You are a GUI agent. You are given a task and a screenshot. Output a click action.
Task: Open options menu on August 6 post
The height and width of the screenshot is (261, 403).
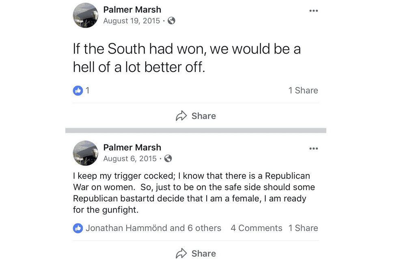[313, 149]
